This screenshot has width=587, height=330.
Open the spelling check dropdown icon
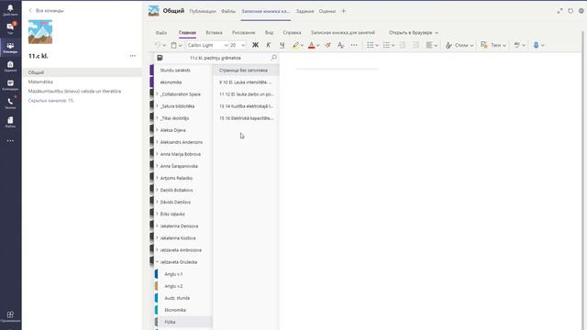520,45
